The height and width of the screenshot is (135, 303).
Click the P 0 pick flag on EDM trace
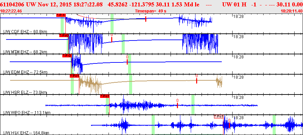tap(67, 55)
